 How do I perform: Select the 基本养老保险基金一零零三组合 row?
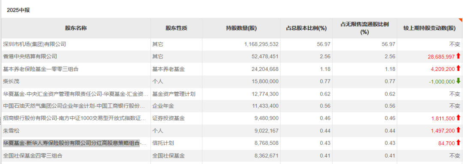[x=231, y=69]
